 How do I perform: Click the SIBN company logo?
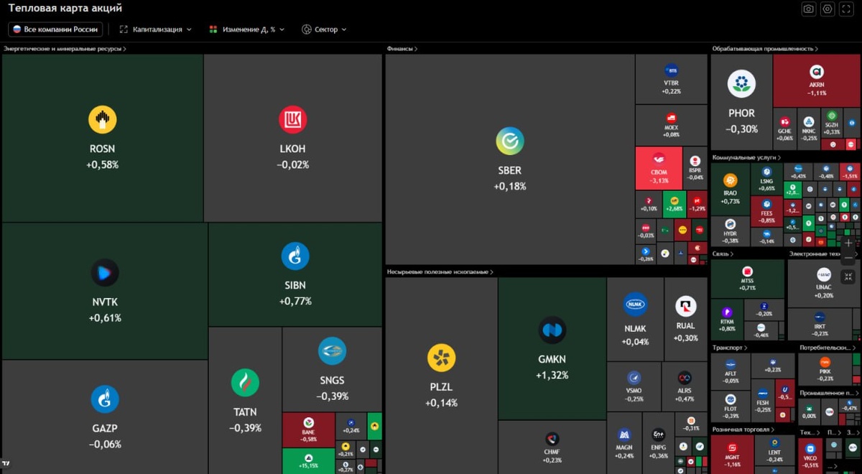pyautogui.click(x=295, y=256)
